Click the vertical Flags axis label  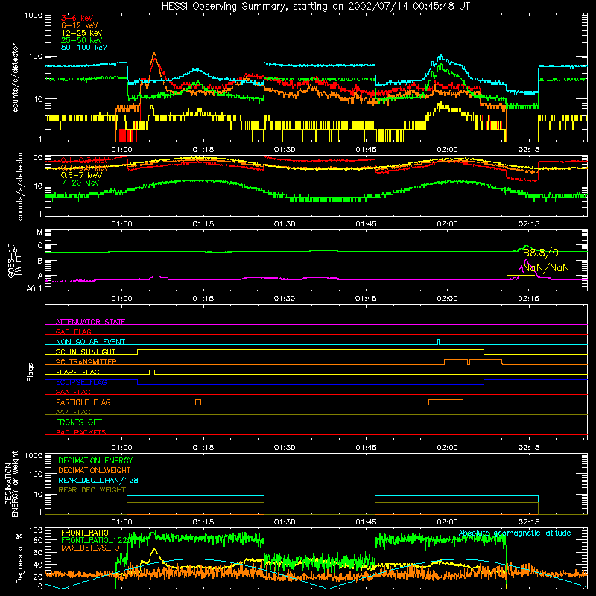tap(31, 372)
